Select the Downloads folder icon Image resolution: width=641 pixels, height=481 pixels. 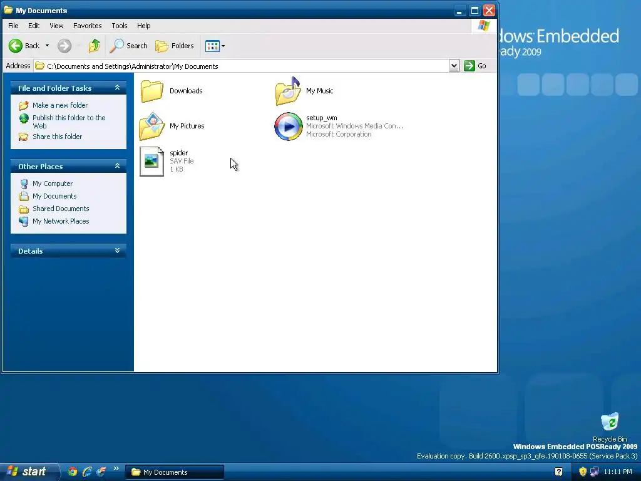click(x=152, y=91)
